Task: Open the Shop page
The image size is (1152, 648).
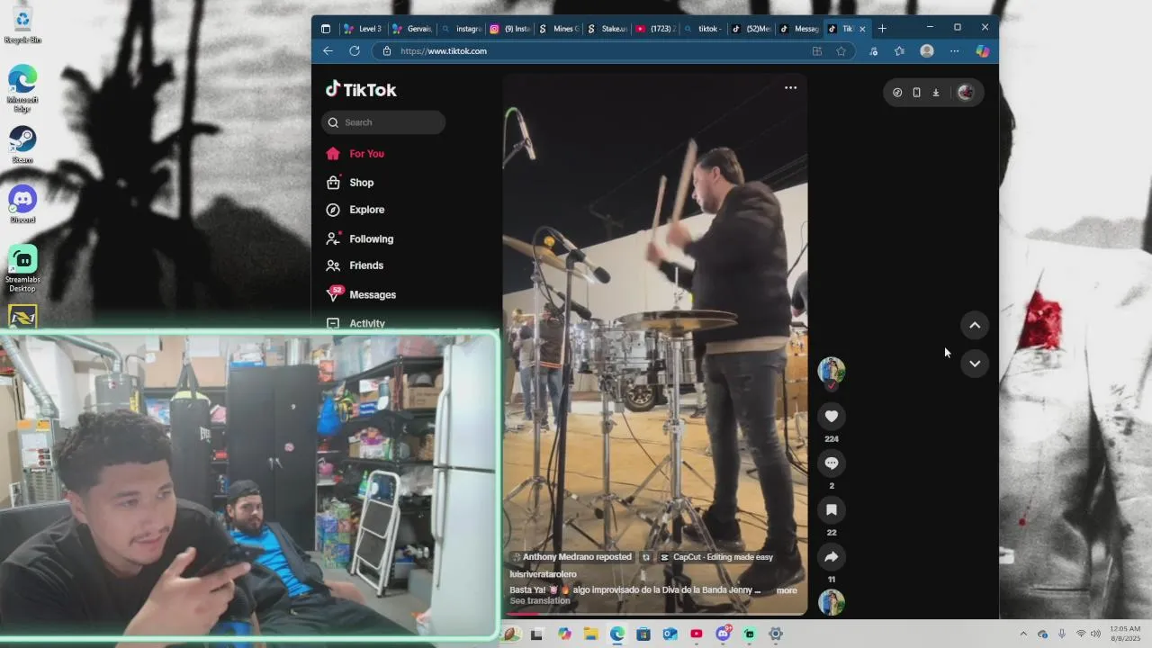Action: click(350, 183)
